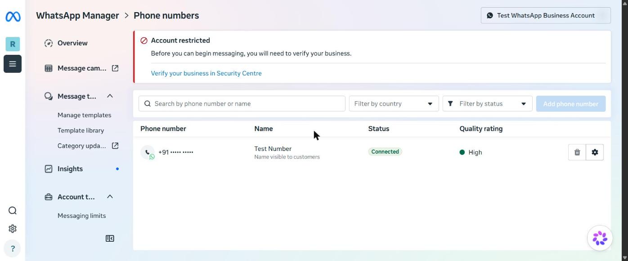Open Template library

(81, 130)
